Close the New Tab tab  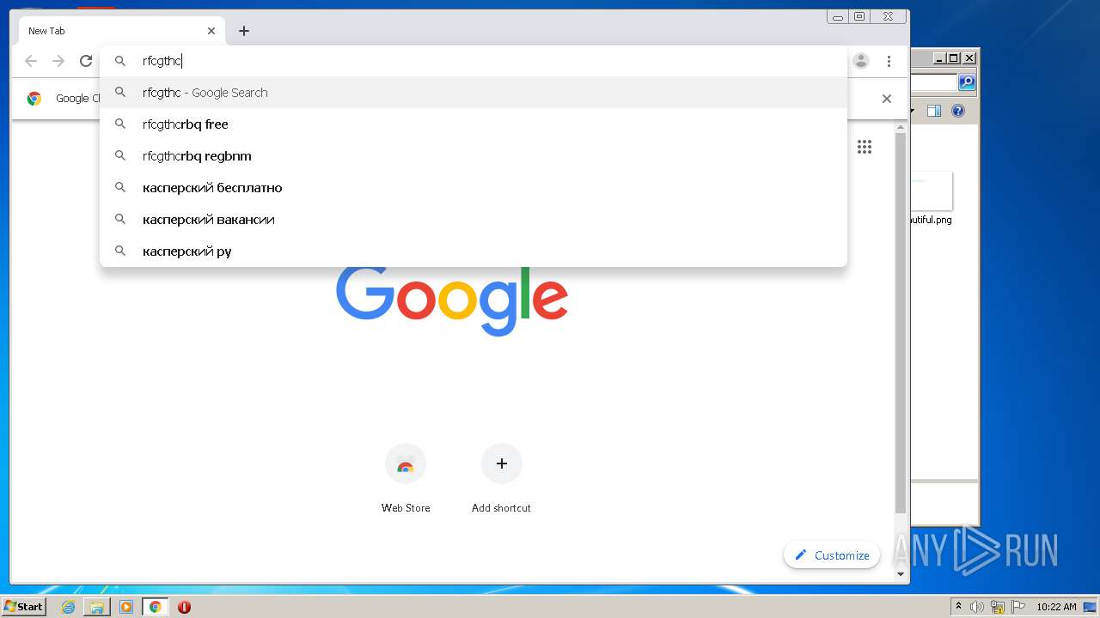(211, 31)
